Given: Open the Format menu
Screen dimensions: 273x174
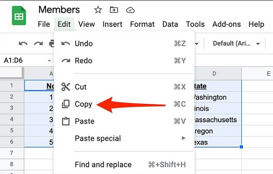Looking at the screenshot, I should coord(142,24).
